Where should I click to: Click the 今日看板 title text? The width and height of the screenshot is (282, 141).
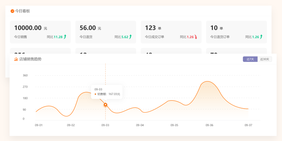(x=22, y=11)
